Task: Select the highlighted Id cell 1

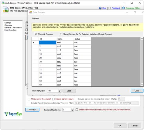Action: tap(47, 43)
